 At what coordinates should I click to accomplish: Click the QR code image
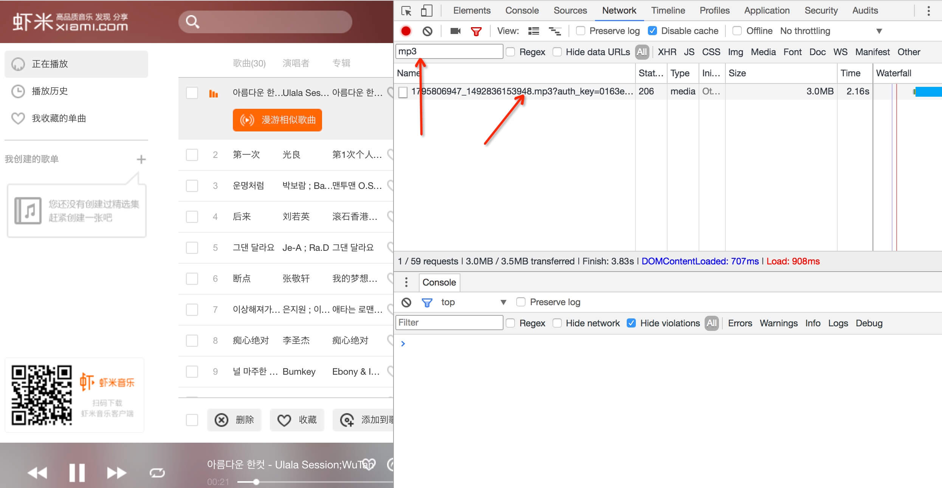click(42, 395)
